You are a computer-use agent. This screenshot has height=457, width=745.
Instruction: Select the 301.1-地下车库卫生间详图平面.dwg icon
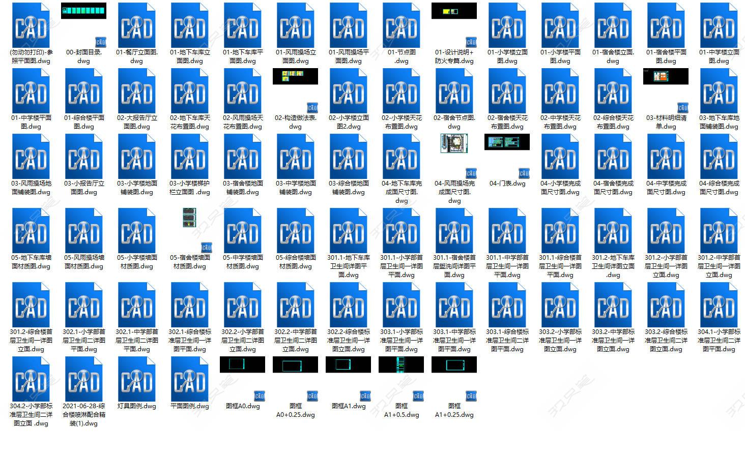(348, 230)
